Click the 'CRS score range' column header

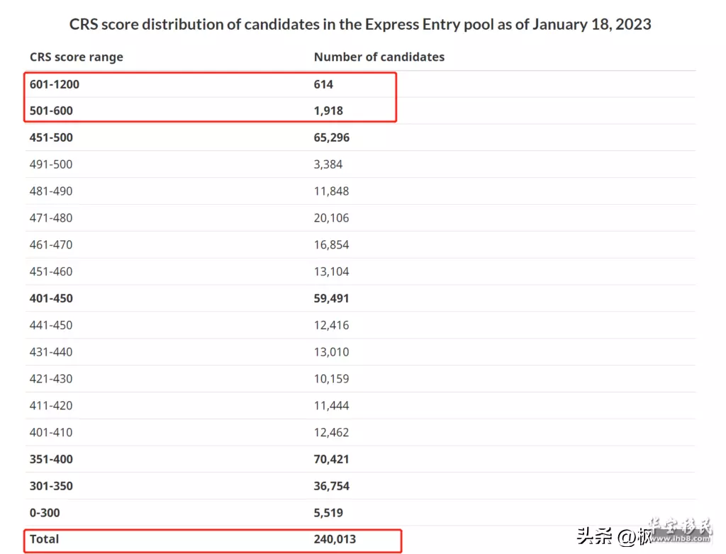pyautogui.click(x=77, y=57)
